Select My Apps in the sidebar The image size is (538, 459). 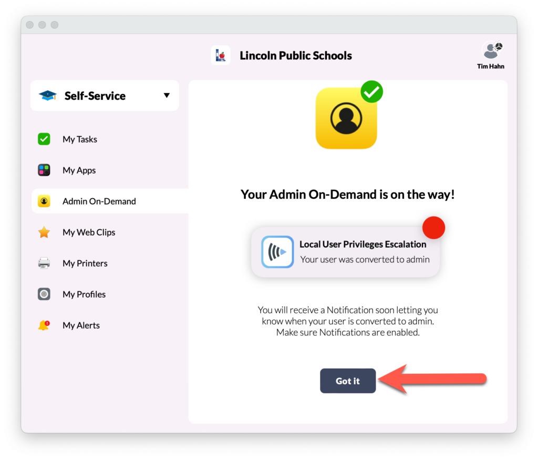click(79, 170)
